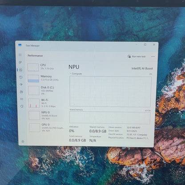Click the NPU 0 mini graph thumbnail
This screenshot has height=185, width=185.
[34, 115]
